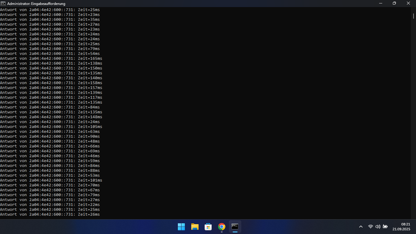Screen dimensions: 416x234
Task: Switch to Google Chrome in the taskbar
Action: coord(222,227)
